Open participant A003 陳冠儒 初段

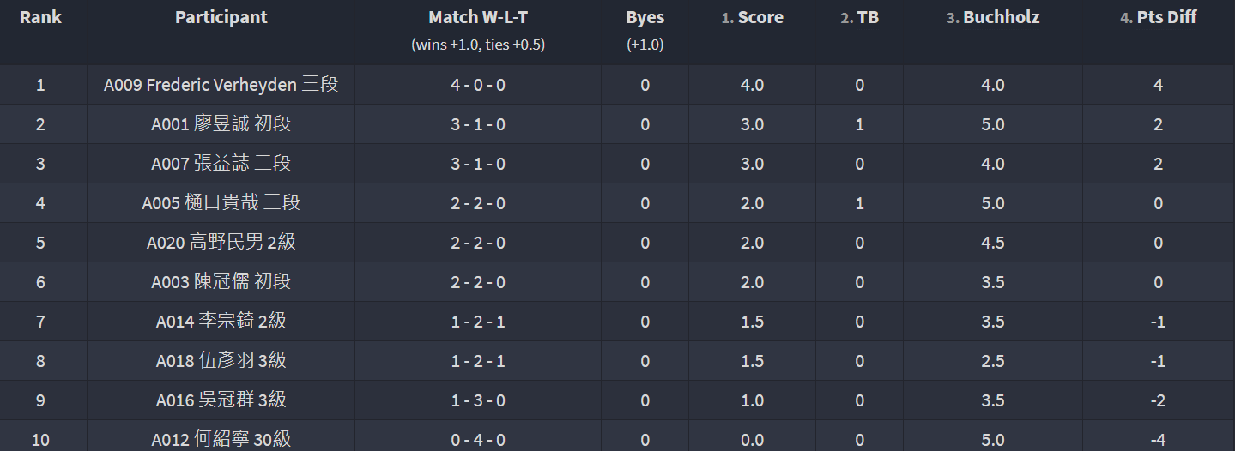[221, 282]
